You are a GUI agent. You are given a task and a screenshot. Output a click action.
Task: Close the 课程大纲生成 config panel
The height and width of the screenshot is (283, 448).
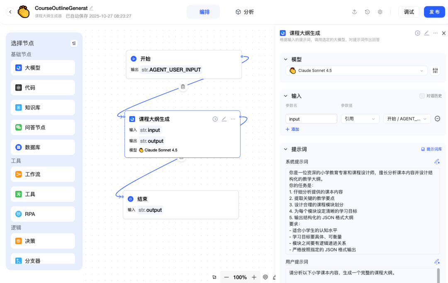tap(444, 33)
